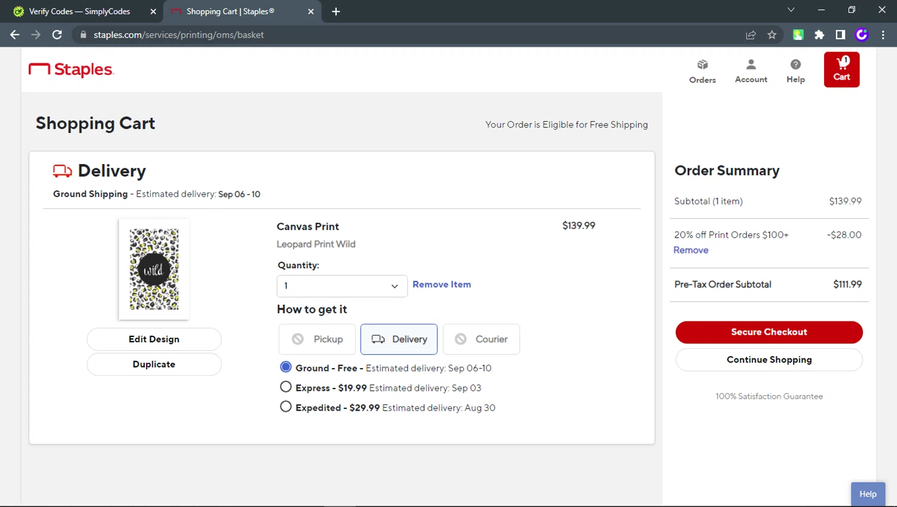Toggle the browser side panel icon
897x507 pixels.
pos(840,35)
